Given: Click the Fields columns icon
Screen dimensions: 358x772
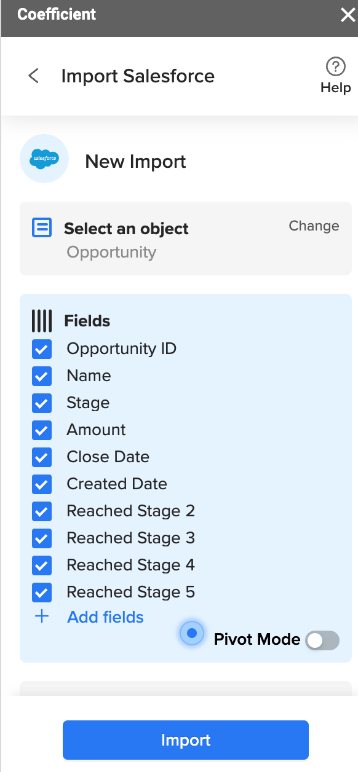Looking at the screenshot, I should 42,321.
